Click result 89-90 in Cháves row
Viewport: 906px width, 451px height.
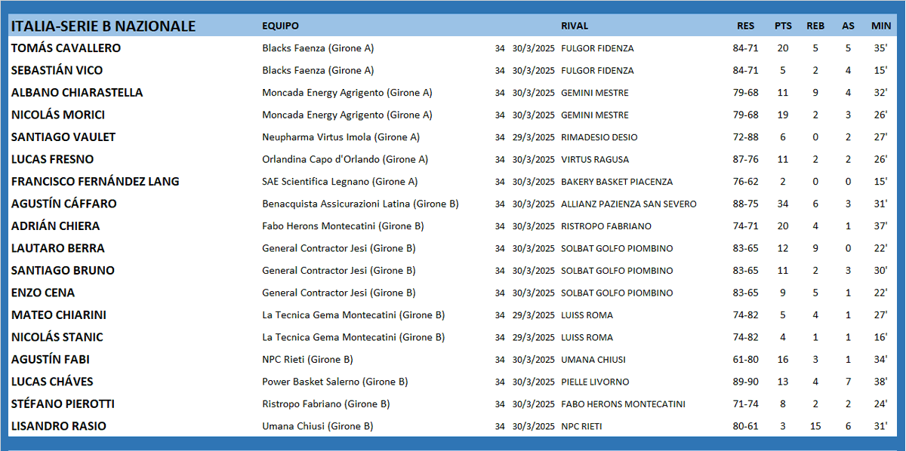click(x=745, y=382)
